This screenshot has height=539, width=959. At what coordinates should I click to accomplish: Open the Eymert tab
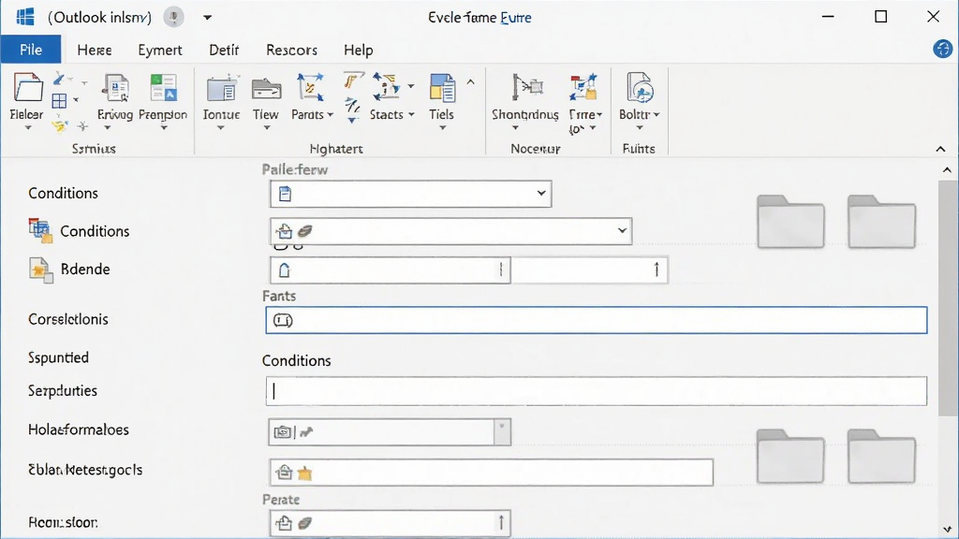click(160, 51)
